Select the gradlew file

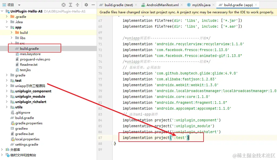pyautogui.click(x=21, y=128)
